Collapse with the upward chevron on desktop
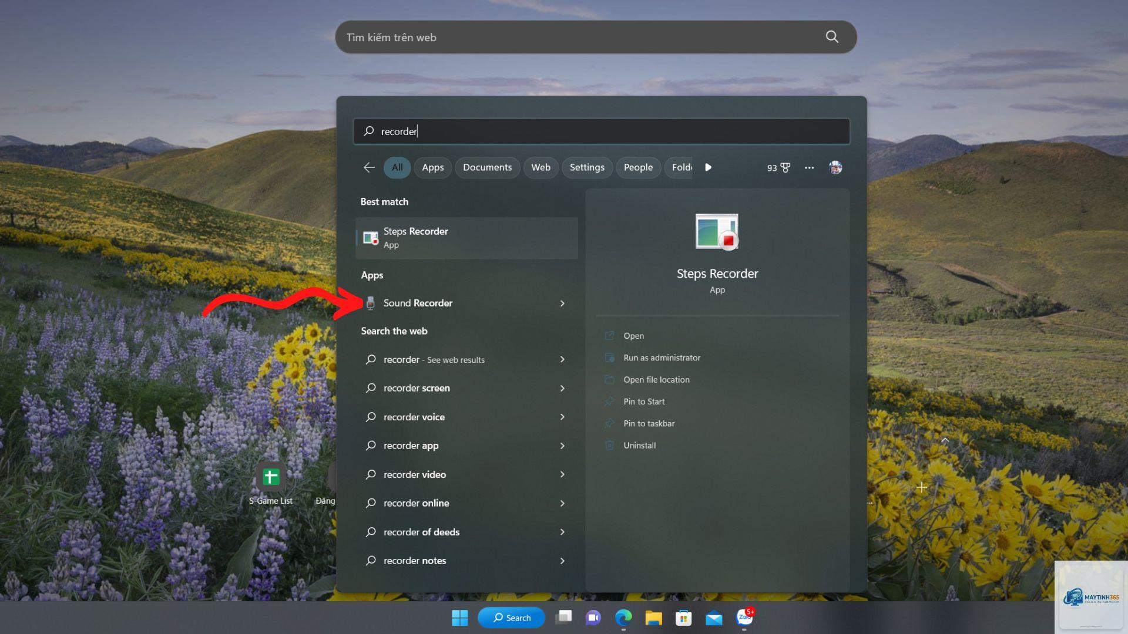This screenshot has height=634, width=1128. (945, 440)
